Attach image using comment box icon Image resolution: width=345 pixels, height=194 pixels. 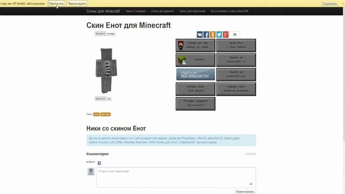click(251, 184)
